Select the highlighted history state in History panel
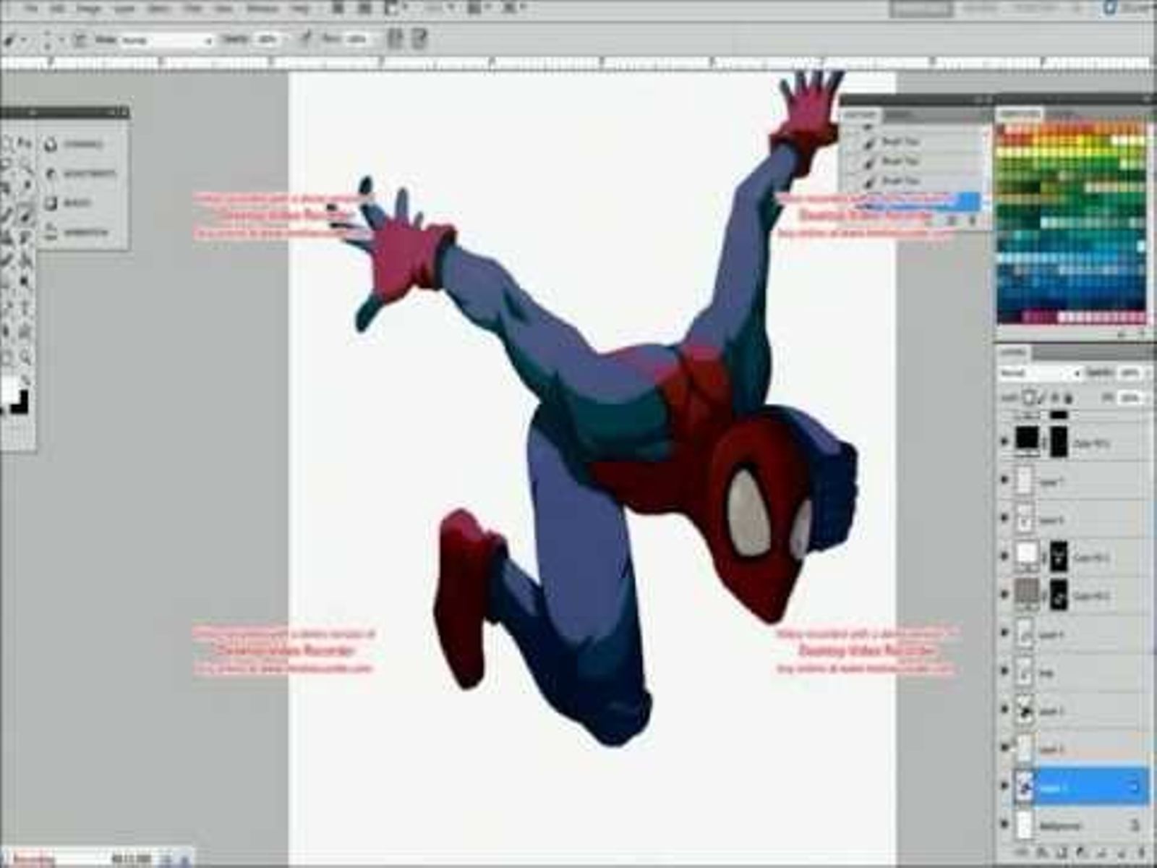Image resolution: width=1157 pixels, height=868 pixels. pos(911,201)
